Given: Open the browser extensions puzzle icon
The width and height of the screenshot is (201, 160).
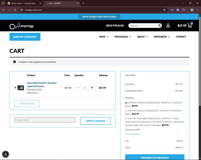Looking at the screenshot, I should pos(183,10).
